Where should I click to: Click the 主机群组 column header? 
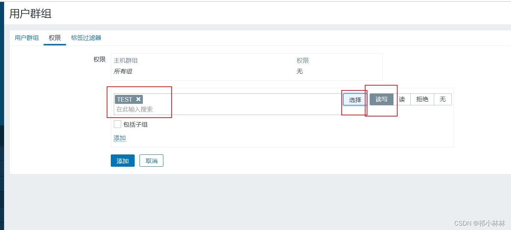pyautogui.click(x=126, y=60)
